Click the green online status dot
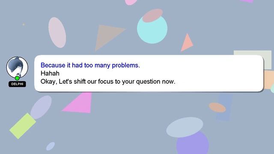Screen dimensions: 274x154 tap(17, 78)
